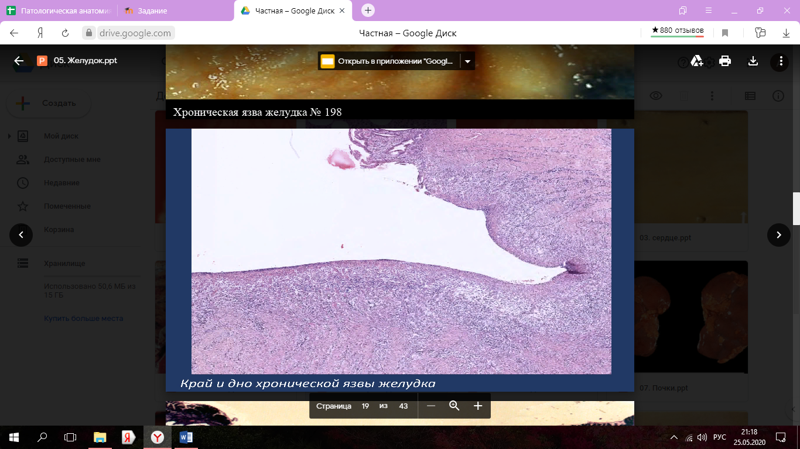Open Microsoft Word from the taskbar
The height and width of the screenshot is (449, 800).
(186, 437)
